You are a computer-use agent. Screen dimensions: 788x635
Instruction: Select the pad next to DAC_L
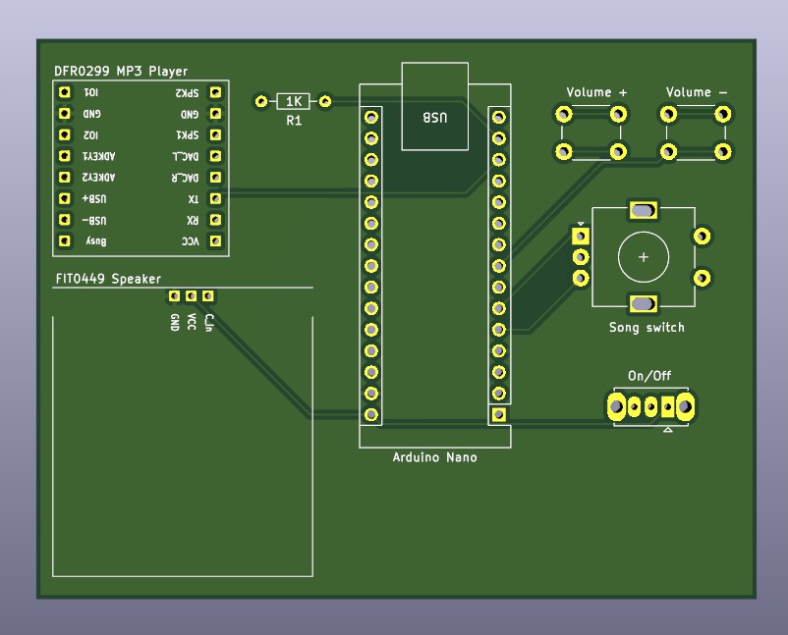pyautogui.click(x=215, y=156)
